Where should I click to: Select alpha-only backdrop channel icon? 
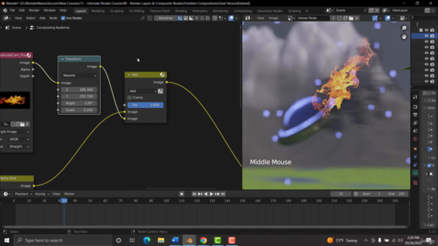[192, 18]
